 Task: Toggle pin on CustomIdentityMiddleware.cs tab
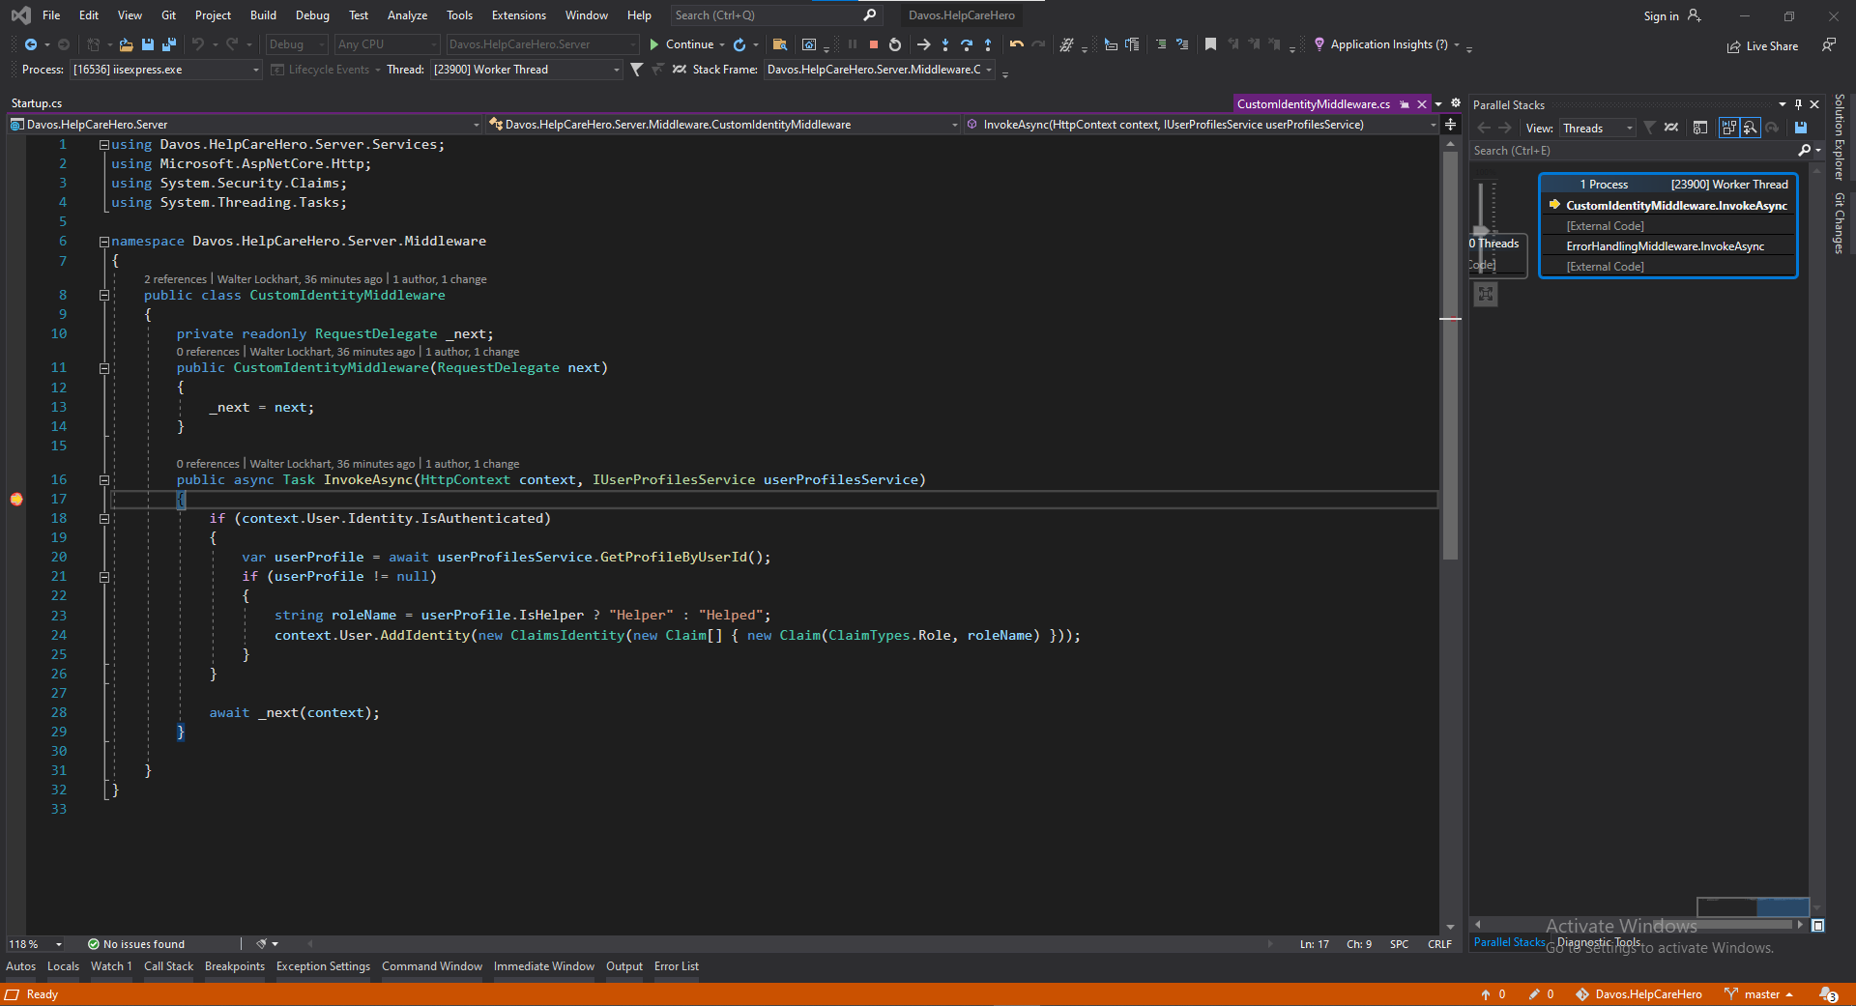(1404, 104)
